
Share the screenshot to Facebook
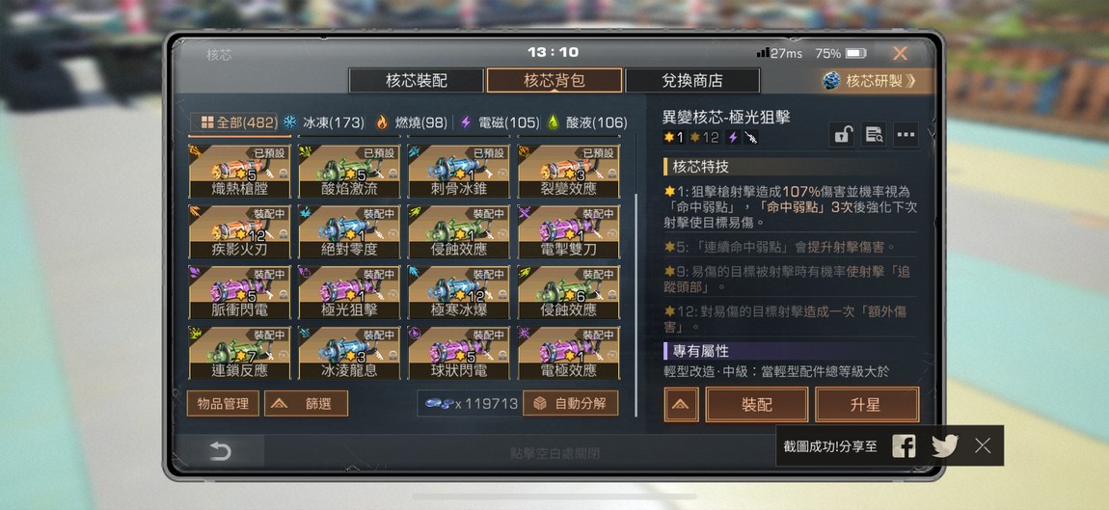(x=904, y=445)
